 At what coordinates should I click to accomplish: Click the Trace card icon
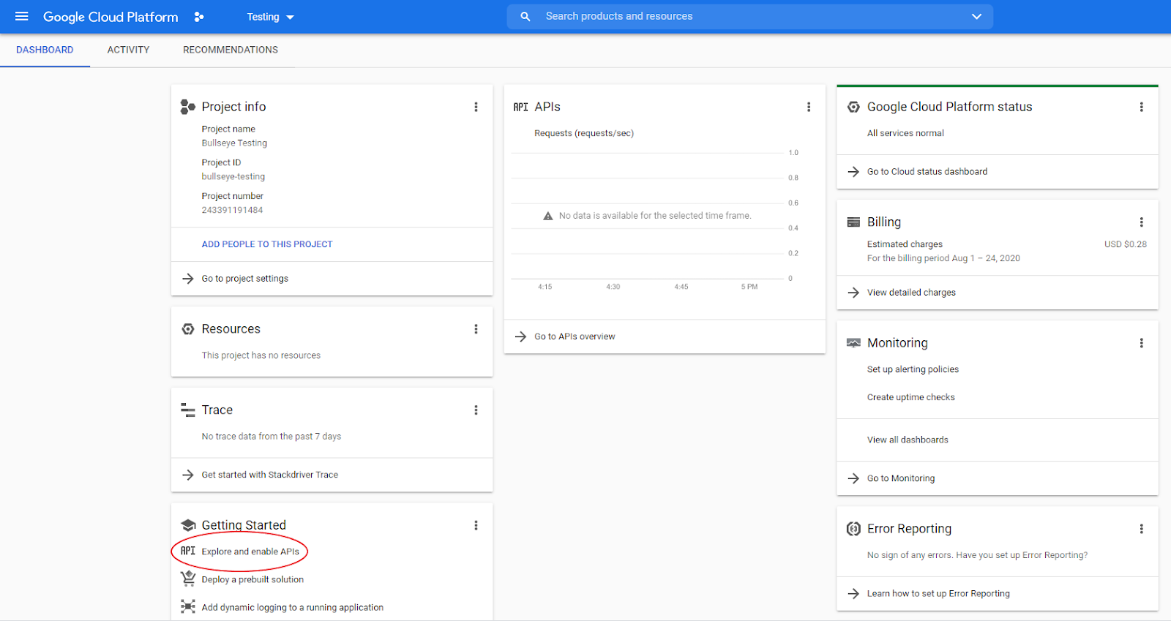tap(188, 410)
